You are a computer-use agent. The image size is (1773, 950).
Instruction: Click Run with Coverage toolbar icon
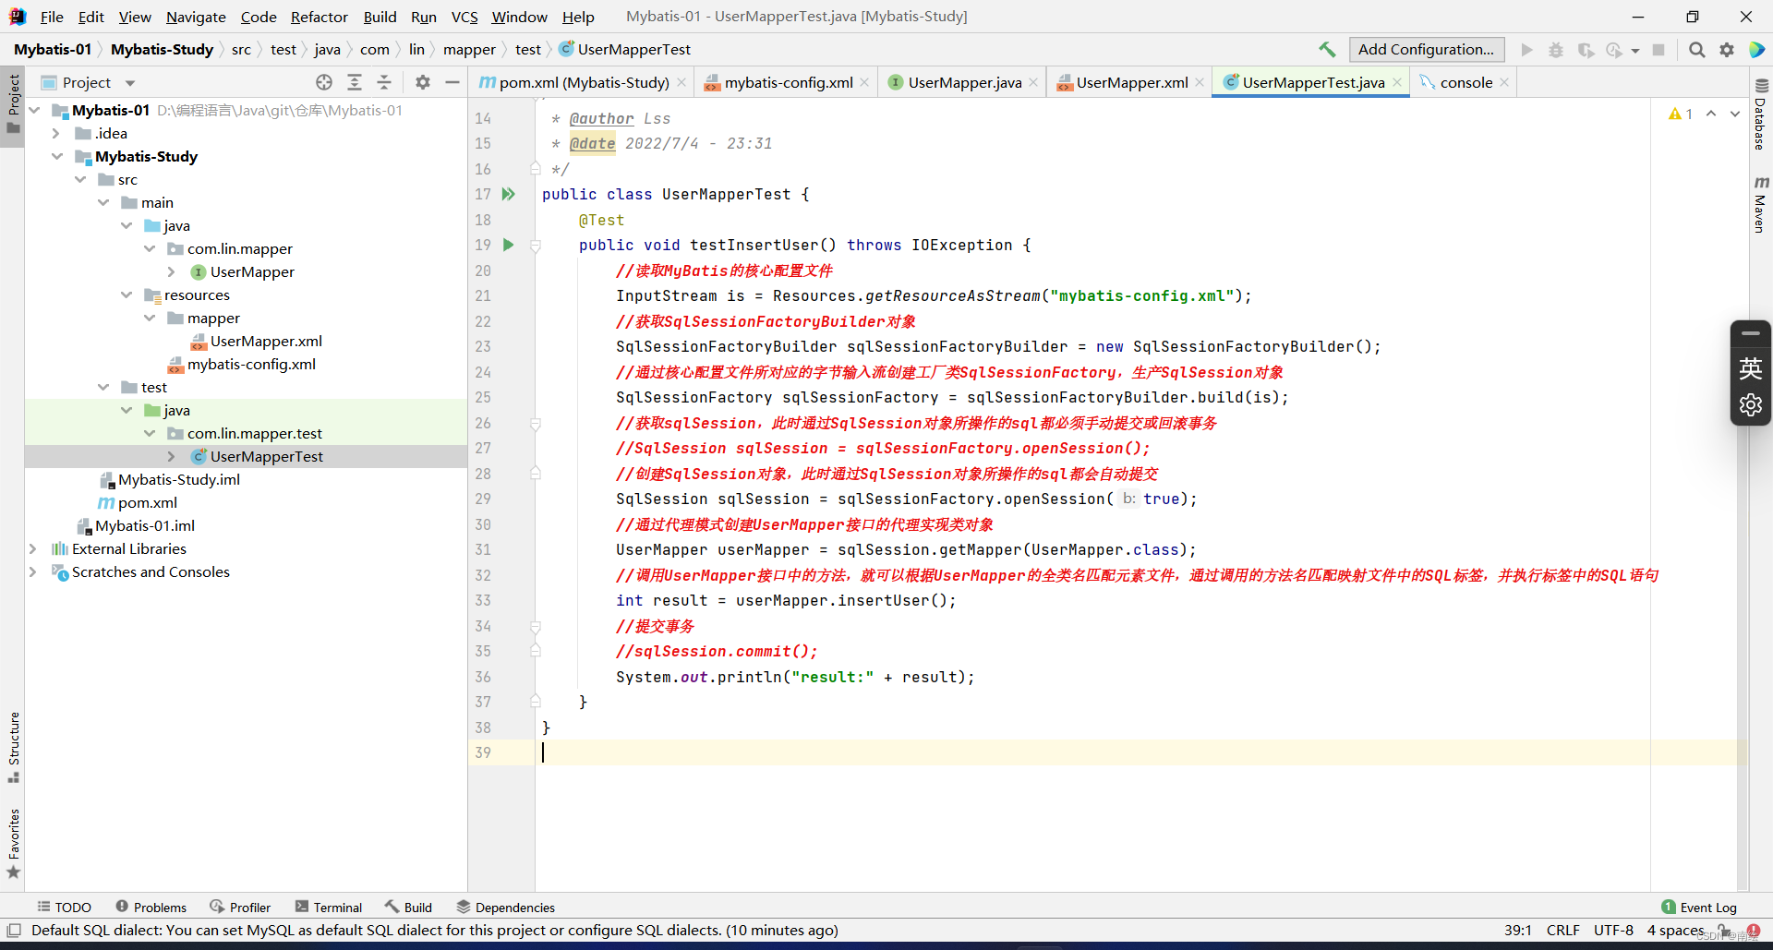(1586, 50)
